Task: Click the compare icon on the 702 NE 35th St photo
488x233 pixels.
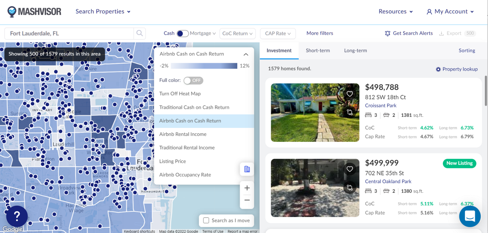Action: click(350, 188)
